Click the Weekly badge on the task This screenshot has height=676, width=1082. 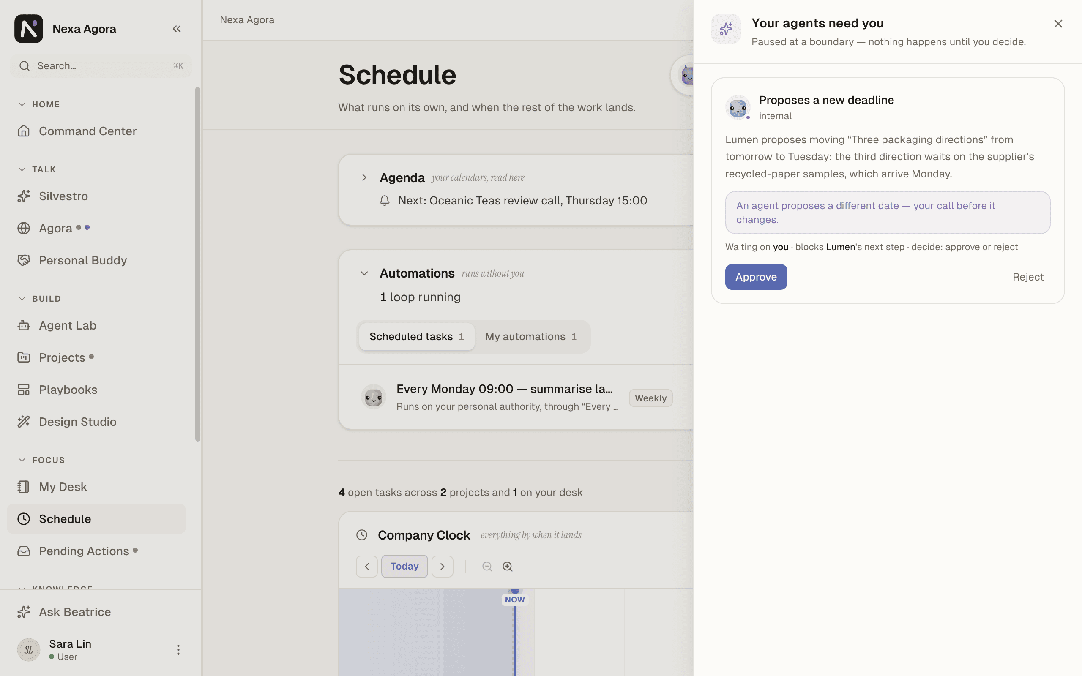pos(650,398)
